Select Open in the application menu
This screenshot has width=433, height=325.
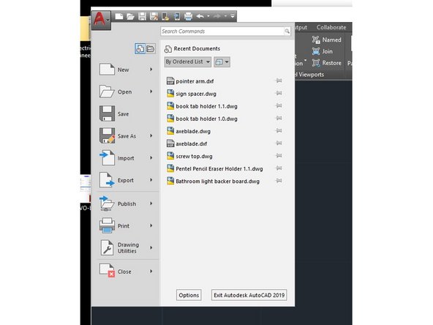click(126, 91)
